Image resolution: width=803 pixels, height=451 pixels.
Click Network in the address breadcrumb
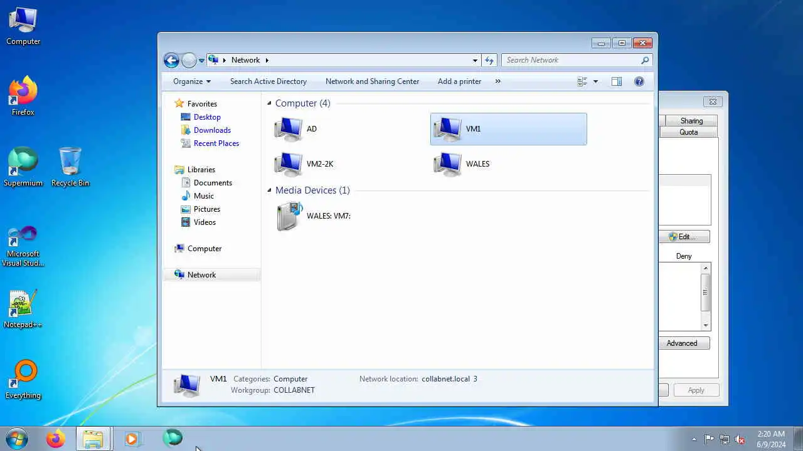pyautogui.click(x=245, y=60)
